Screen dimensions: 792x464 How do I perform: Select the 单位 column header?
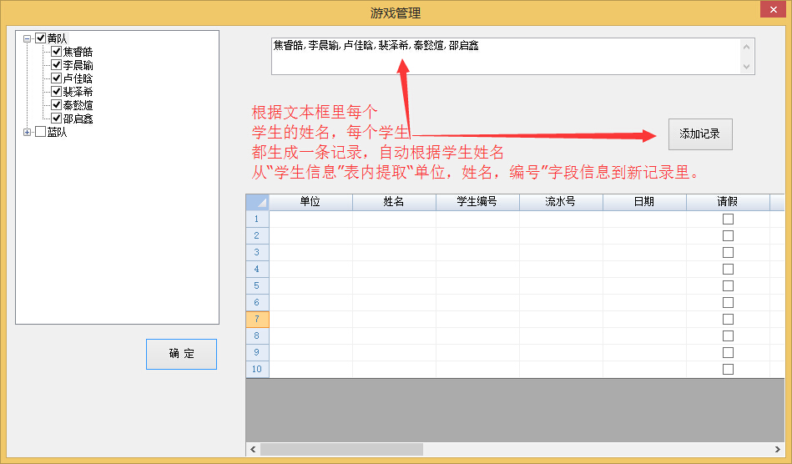pyautogui.click(x=310, y=202)
